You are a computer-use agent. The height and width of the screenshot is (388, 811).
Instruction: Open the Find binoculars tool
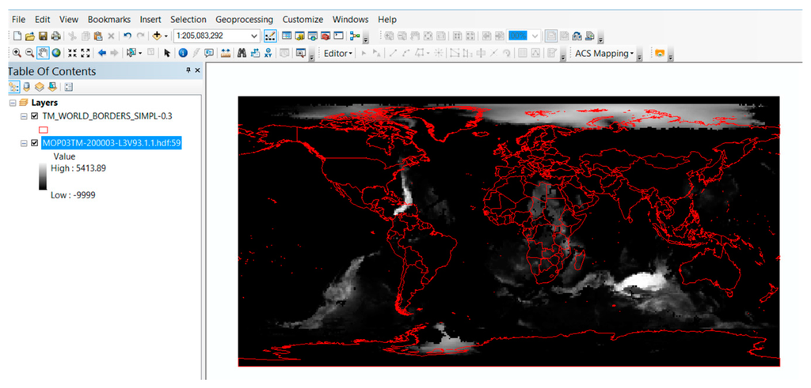click(241, 53)
